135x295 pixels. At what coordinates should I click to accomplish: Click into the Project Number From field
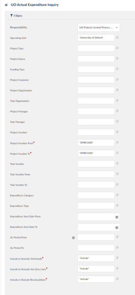(x=96, y=143)
